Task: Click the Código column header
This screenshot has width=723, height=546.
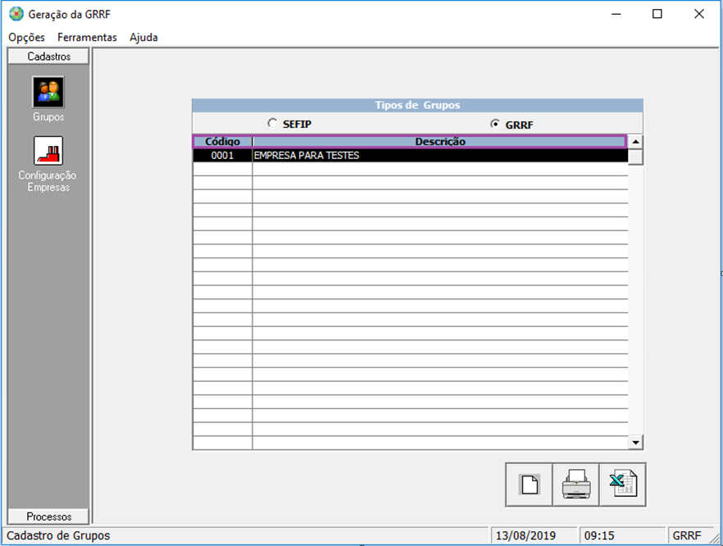Action: [x=223, y=142]
